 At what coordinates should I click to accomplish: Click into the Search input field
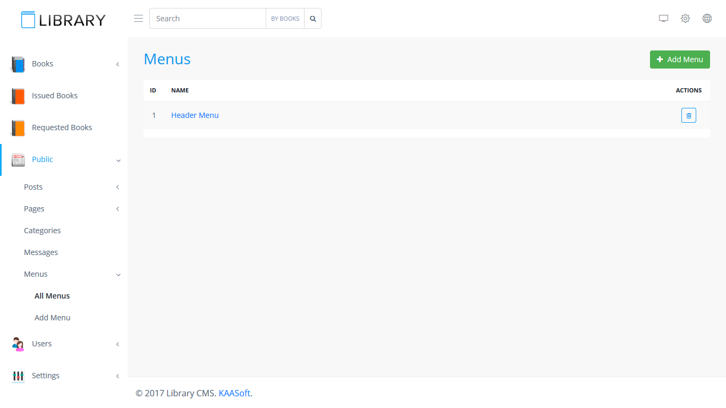(207, 19)
